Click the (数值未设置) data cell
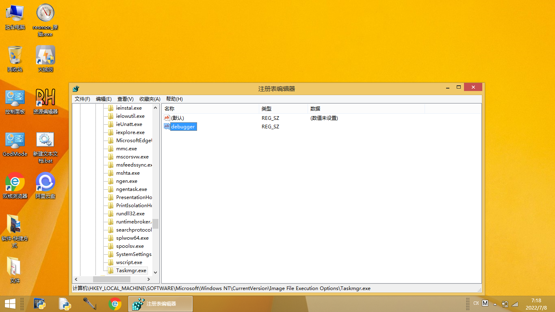This screenshot has width=555, height=312. click(324, 118)
